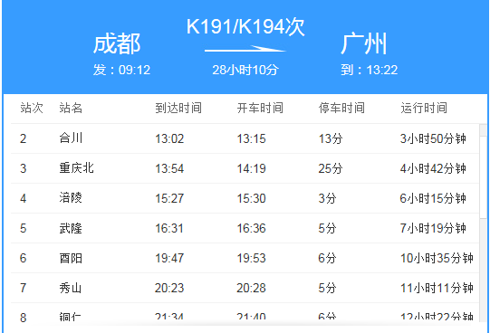Screen dimensions: 490x333
Task: Click the 涪陵 arrival time 15:27
Action: [169, 198]
